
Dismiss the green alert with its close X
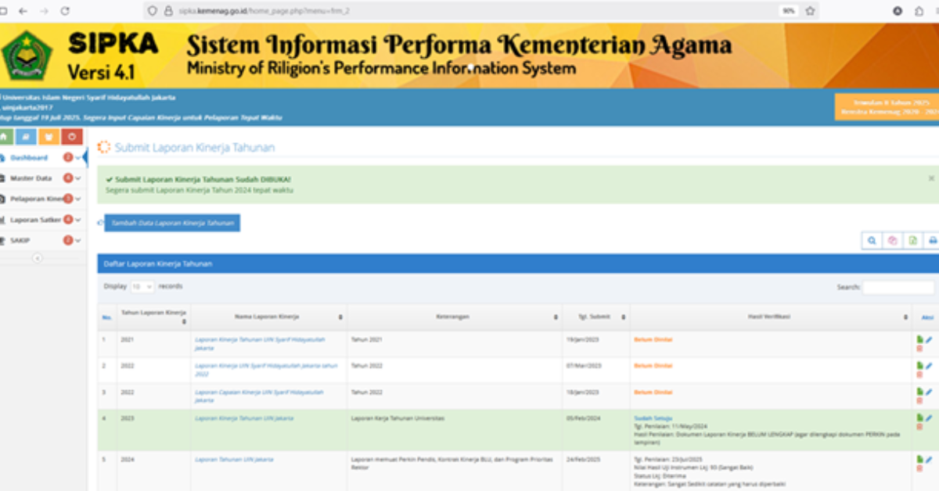point(931,178)
